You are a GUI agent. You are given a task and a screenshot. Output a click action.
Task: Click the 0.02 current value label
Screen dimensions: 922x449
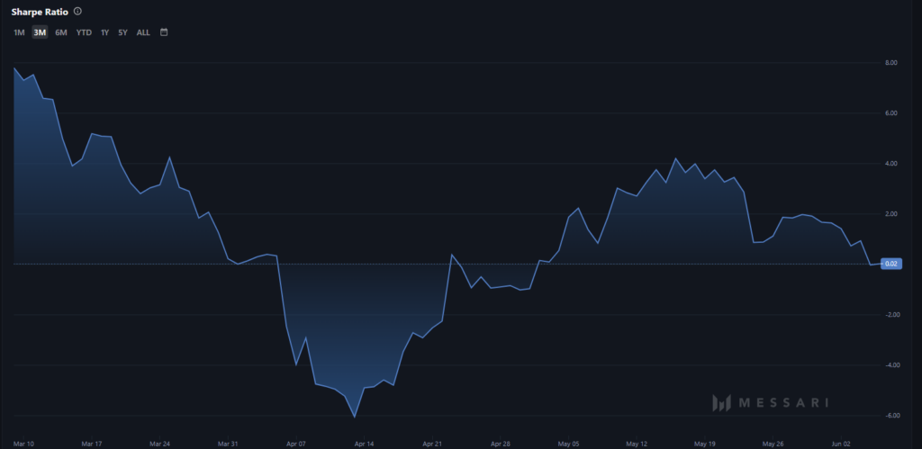tap(890, 264)
